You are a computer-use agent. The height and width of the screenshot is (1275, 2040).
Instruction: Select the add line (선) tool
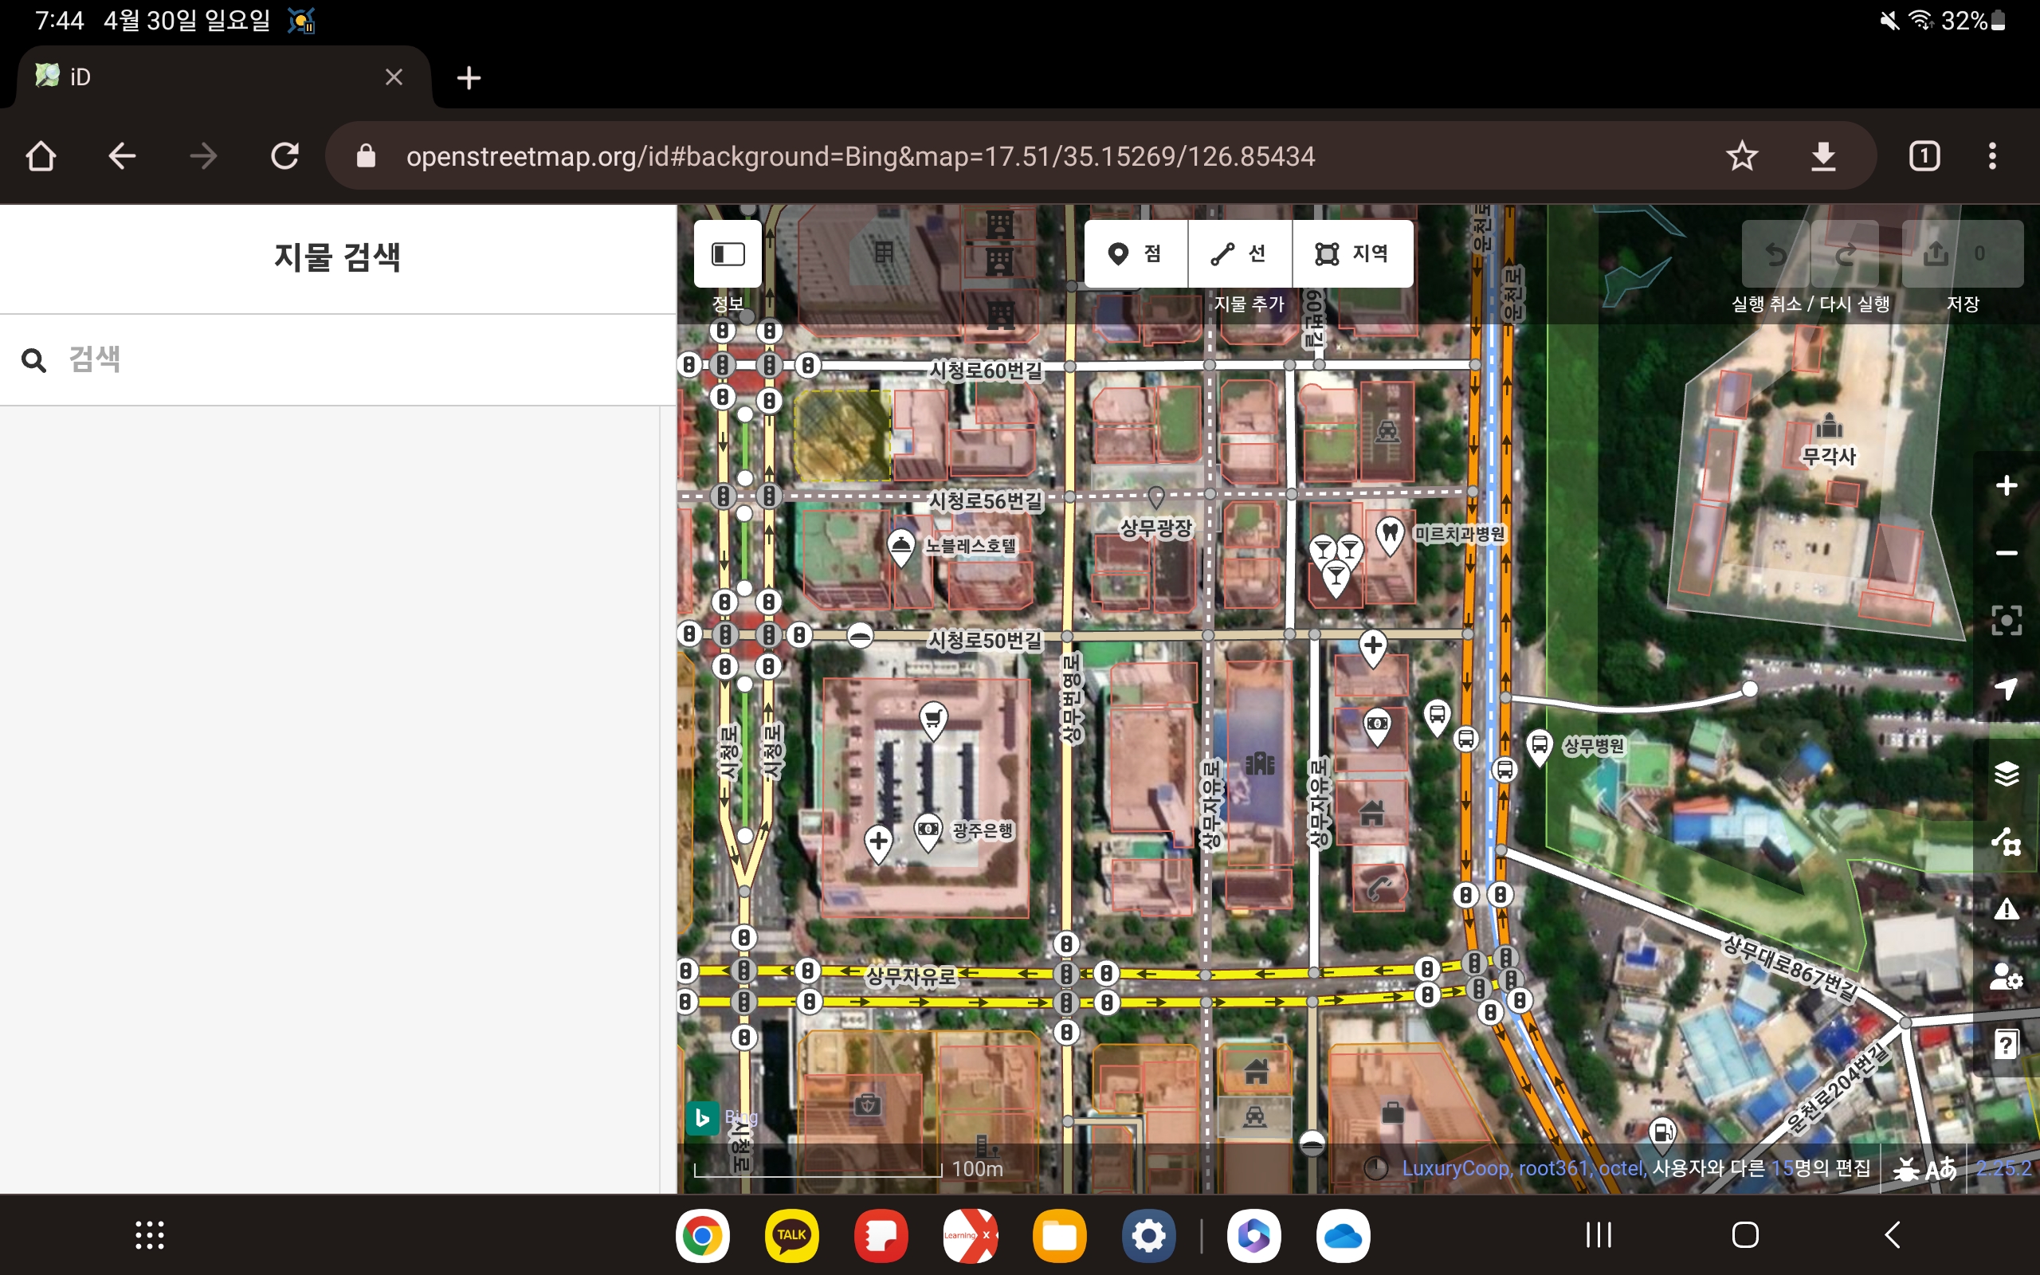click(1239, 254)
